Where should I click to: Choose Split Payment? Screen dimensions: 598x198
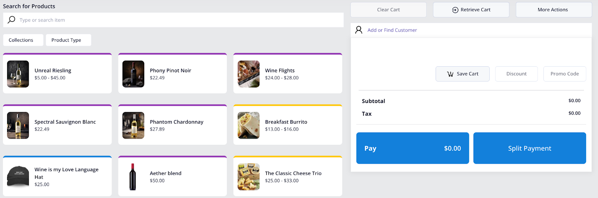(x=529, y=148)
